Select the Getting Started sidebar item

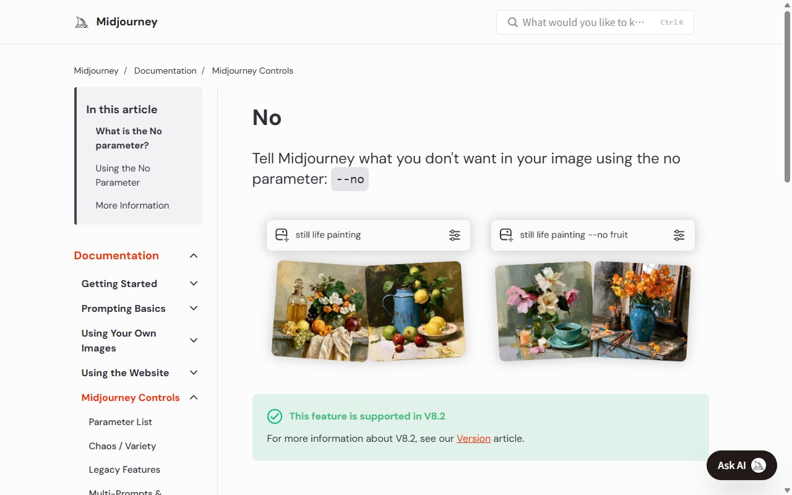[x=119, y=284]
